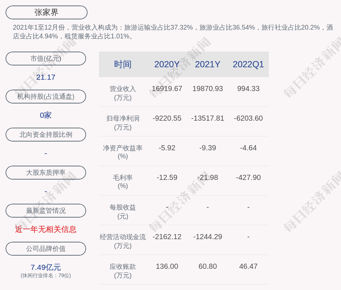Select gross margin value -427.90

click(x=248, y=177)
